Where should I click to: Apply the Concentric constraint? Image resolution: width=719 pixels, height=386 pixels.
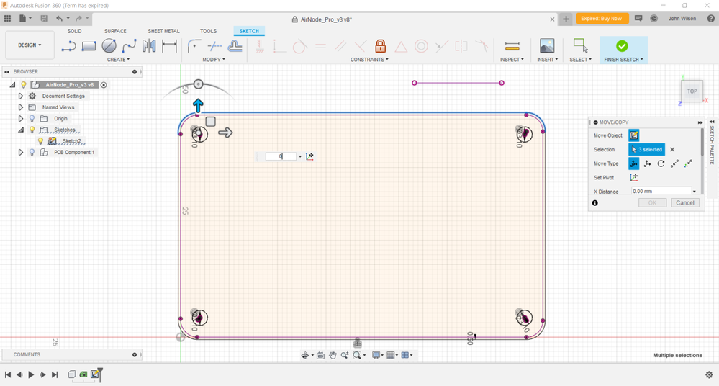pos(421,46)
